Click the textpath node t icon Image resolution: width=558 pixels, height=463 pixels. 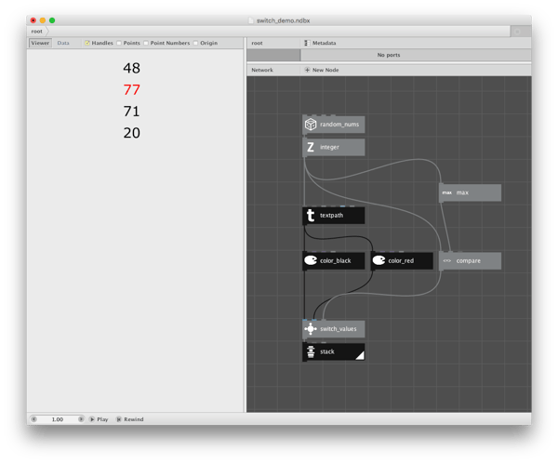[x=311, y=216]
